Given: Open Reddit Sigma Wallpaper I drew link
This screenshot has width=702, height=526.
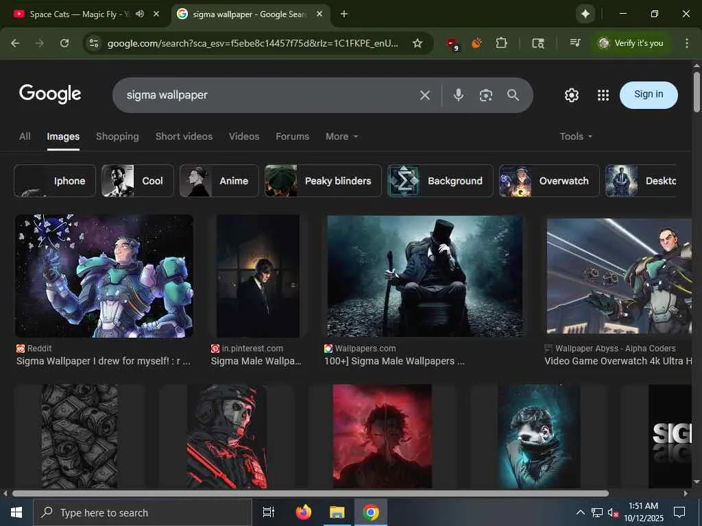Looking at the screenshot, I should pos(104,361).
